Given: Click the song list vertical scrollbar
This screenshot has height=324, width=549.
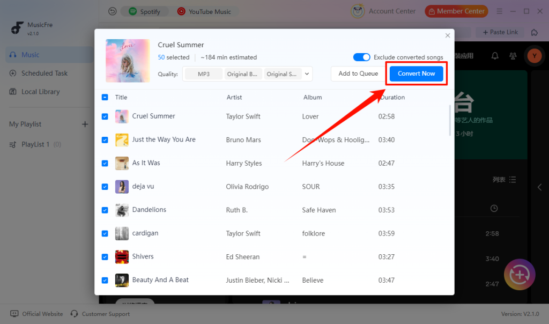Looking at the screenshot, I should (450, 120).
